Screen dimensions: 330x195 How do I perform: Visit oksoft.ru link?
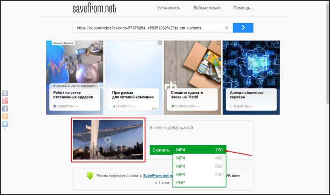[x=123, y=106]
